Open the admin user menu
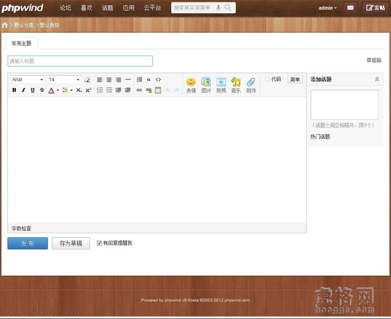The width and height of the screenshot is (391, 319). click(x=328, y=8)
